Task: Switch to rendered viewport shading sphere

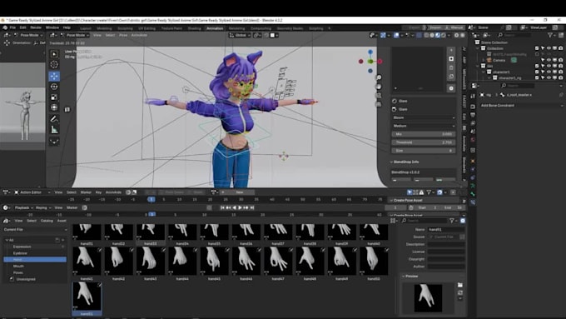Action: coord(443,36)
